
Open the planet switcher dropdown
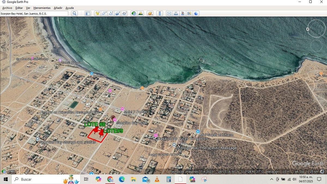(x=150, y=13)
